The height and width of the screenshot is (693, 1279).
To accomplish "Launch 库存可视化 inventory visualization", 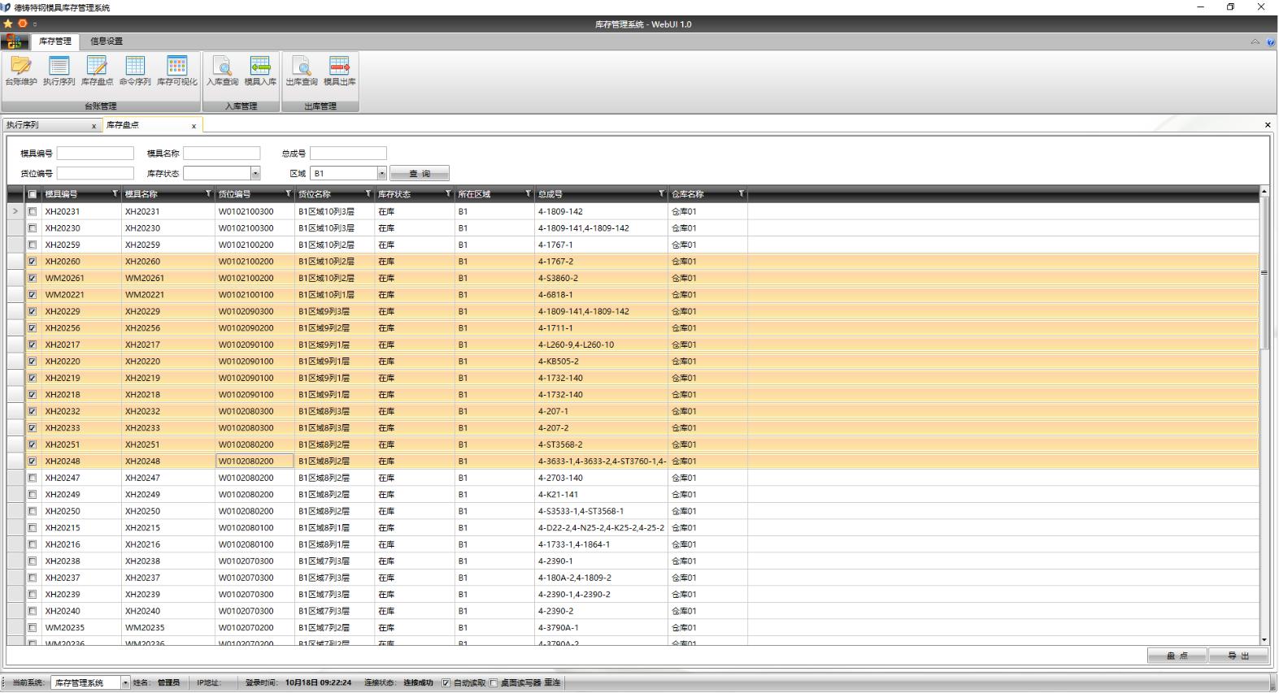I will pyautogui.click(x=176, y=71).
